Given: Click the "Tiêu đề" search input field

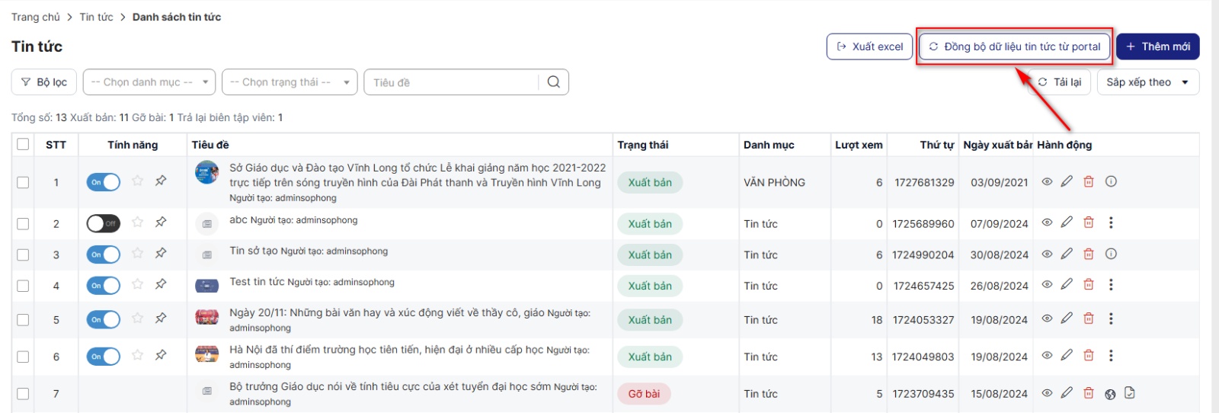Looking at the screenshot, I should coord(451,82).
